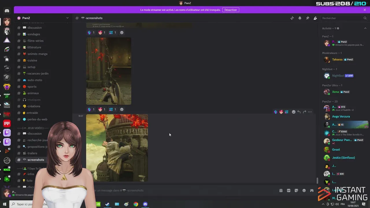Toggle the member list icon
The height and width of the screenshot is (208, 370).
315,18
